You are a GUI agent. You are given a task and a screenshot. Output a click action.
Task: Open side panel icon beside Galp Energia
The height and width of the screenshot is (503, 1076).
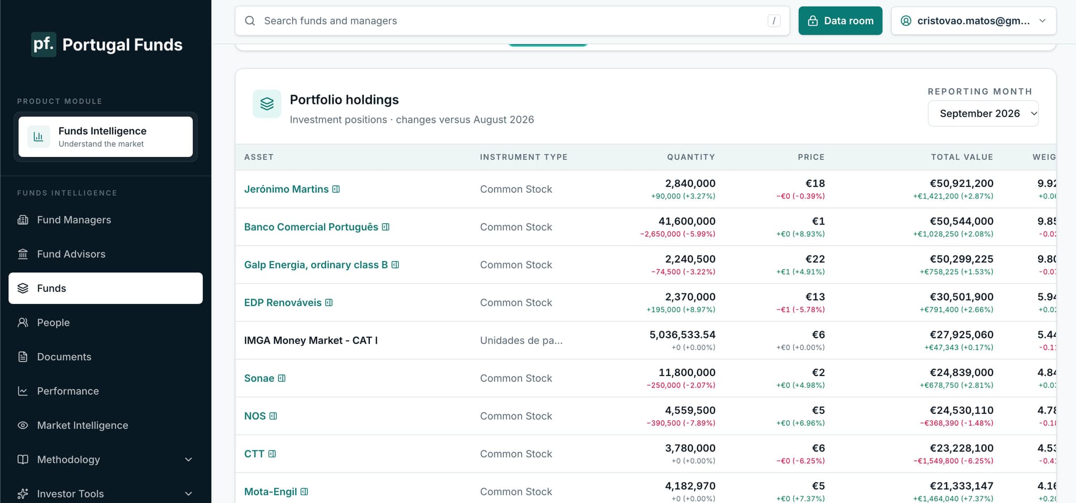396,265
